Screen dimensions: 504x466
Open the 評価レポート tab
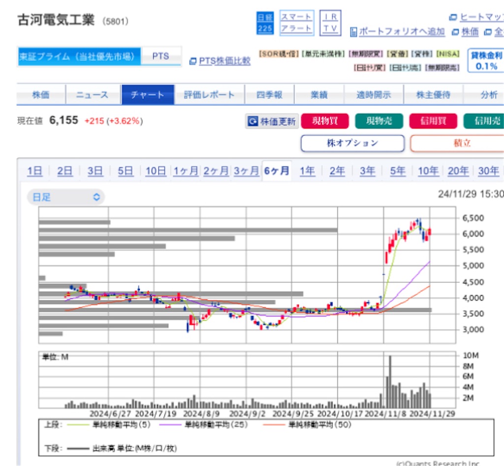209,95
